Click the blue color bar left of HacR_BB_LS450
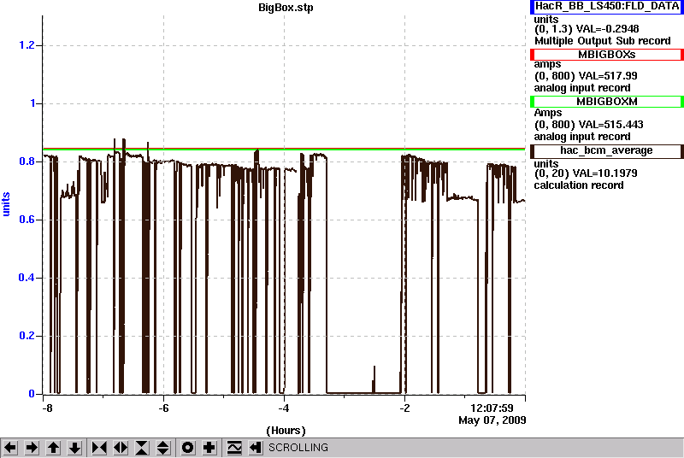Viewport: 684px width, 458px height. (x=532, y=7)
